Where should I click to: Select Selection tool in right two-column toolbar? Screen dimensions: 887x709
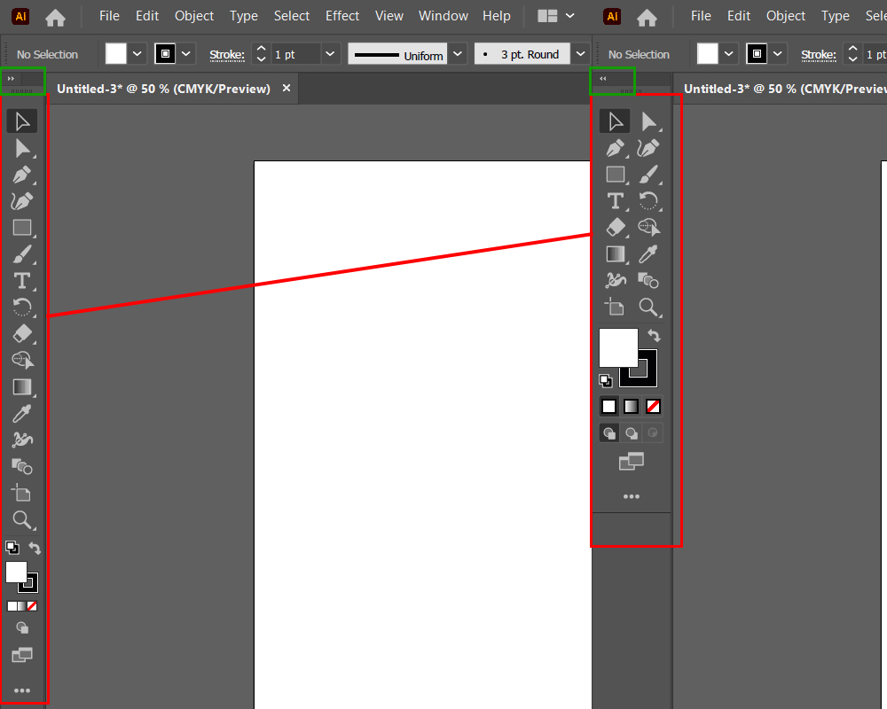(x=615, y=121)
